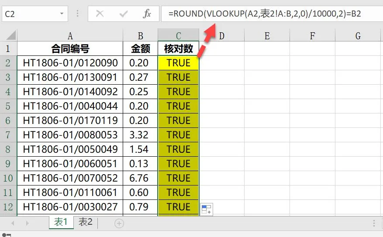
Task: Click cell HT1806-01/0050049
Action: [70, 149]
